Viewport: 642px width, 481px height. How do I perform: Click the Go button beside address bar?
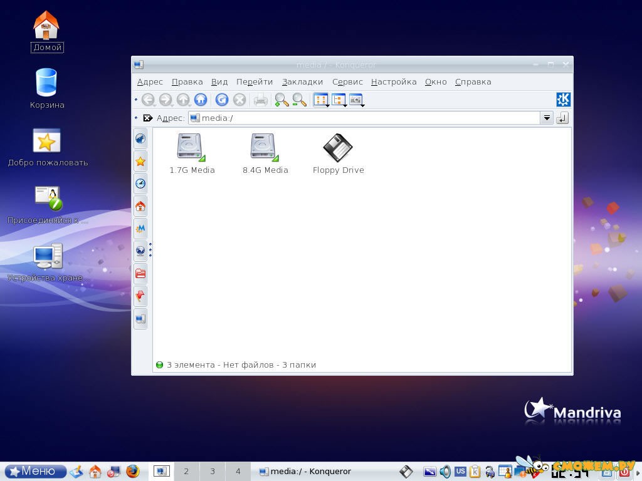tap(562, 118)
